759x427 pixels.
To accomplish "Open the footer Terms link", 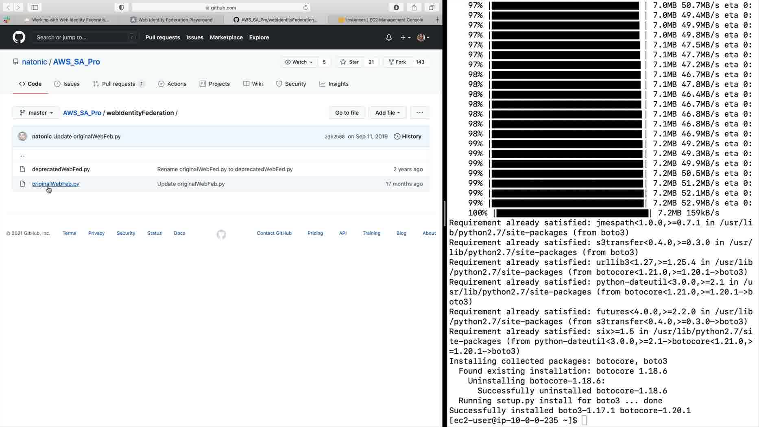I will pyautogui.click(x=69, y=233).
